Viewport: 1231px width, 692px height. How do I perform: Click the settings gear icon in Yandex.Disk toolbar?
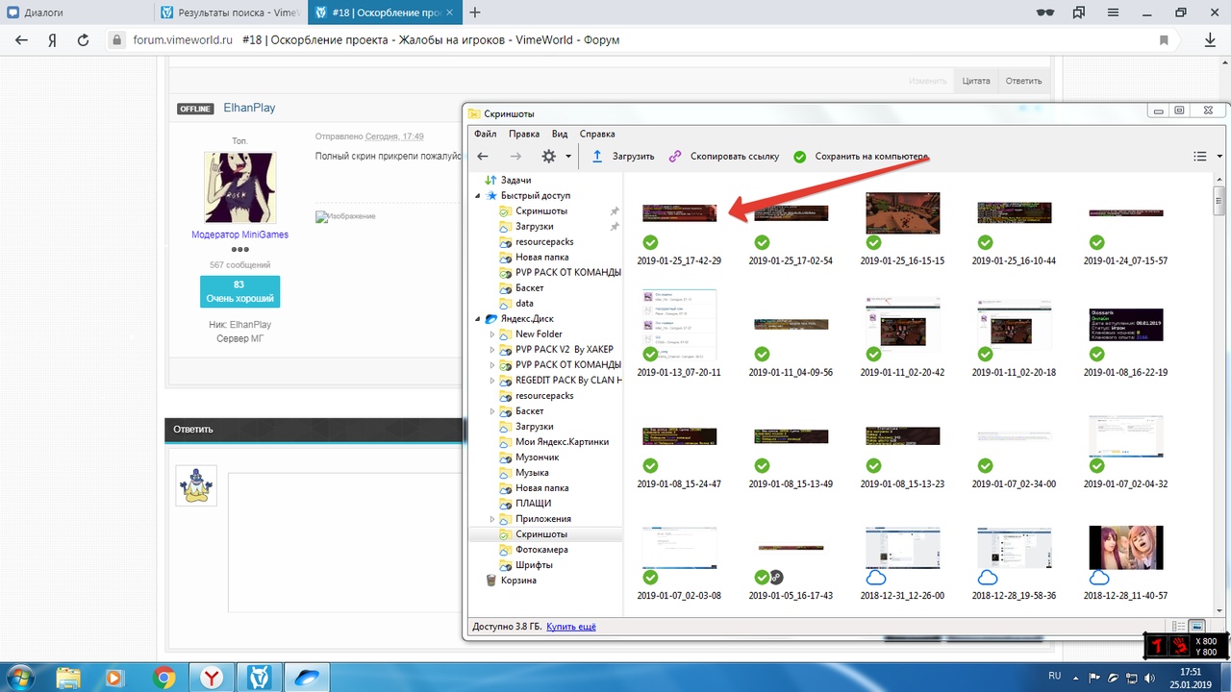[x=549, y=157]
